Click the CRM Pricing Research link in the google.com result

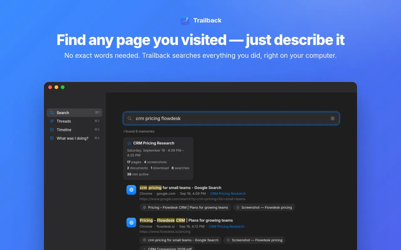coord(228,194)
